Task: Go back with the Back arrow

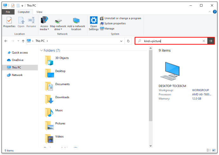Action: point(6,41)
